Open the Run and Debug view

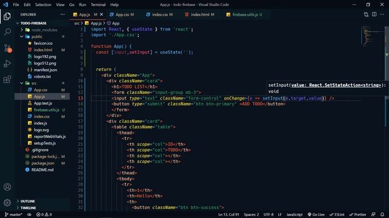click(7, 64)
